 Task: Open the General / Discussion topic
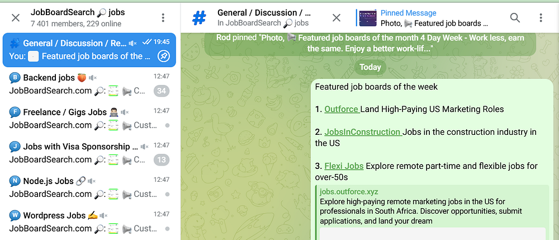(89, 50)
